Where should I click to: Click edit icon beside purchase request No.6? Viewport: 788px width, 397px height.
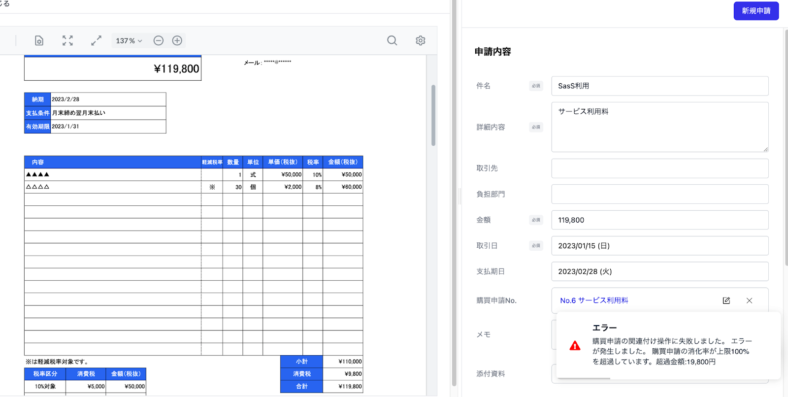726,300
